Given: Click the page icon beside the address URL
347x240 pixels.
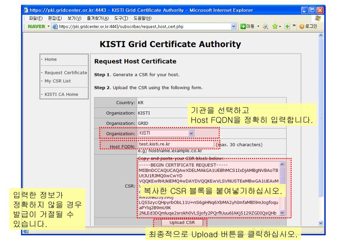Looking at the screenshot, I should point(55,26).
